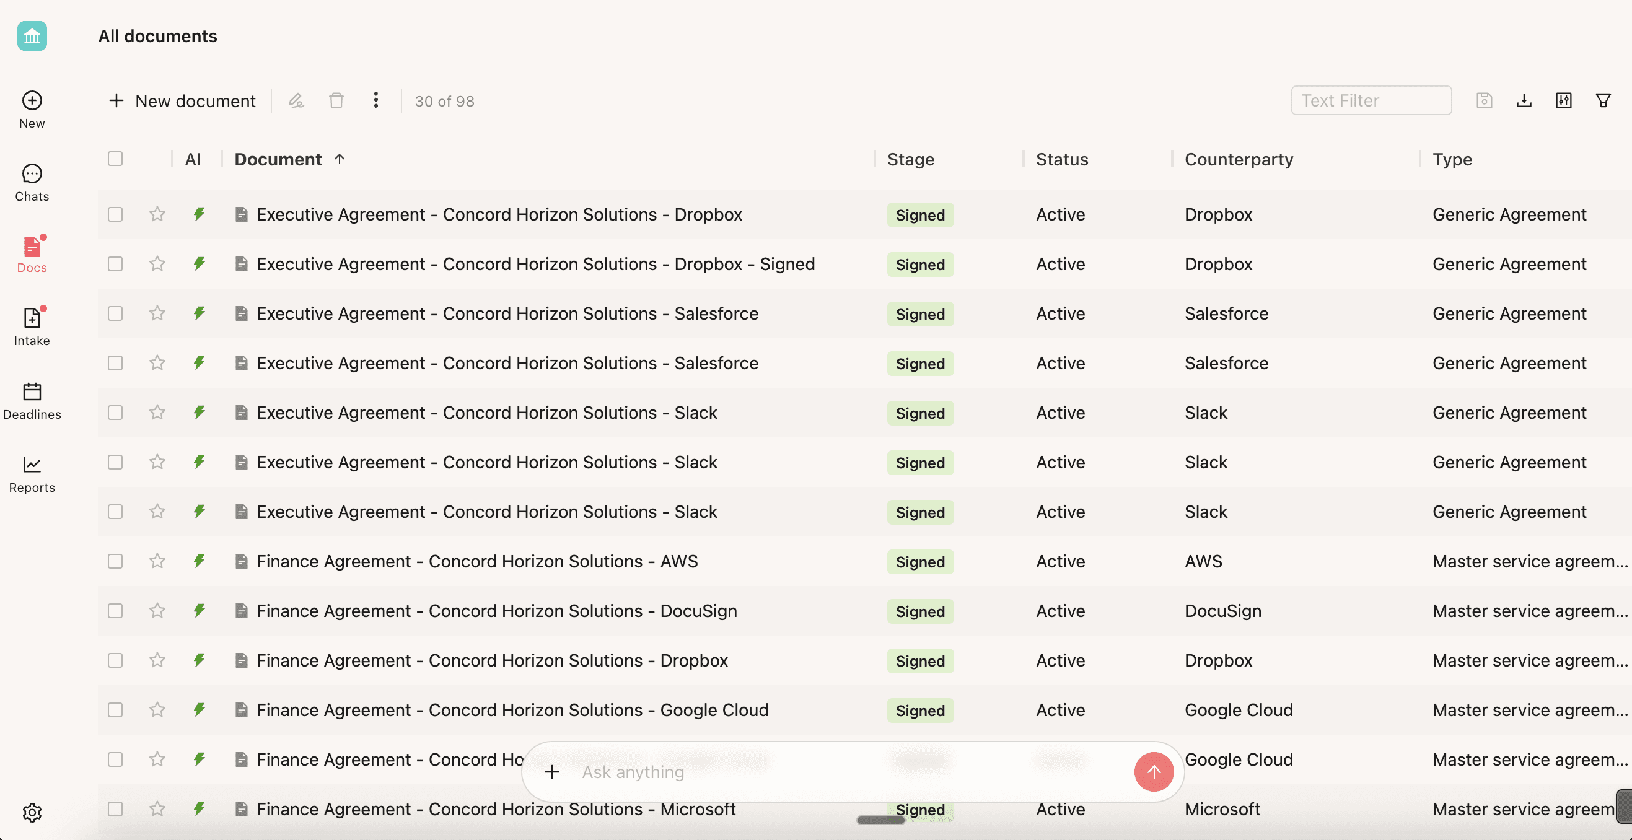Open Intake in the sidebar

click(32, 326)
